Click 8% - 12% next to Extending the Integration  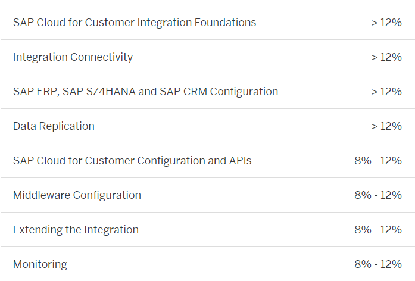pos(378,230)
